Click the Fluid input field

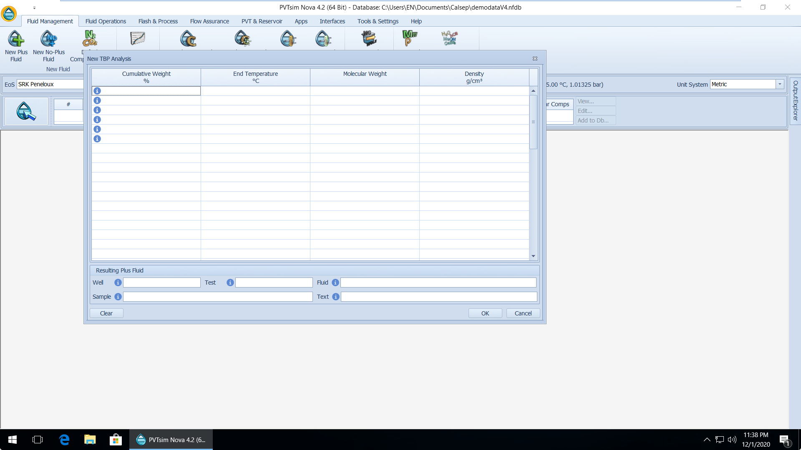click(x=438, y=282)
